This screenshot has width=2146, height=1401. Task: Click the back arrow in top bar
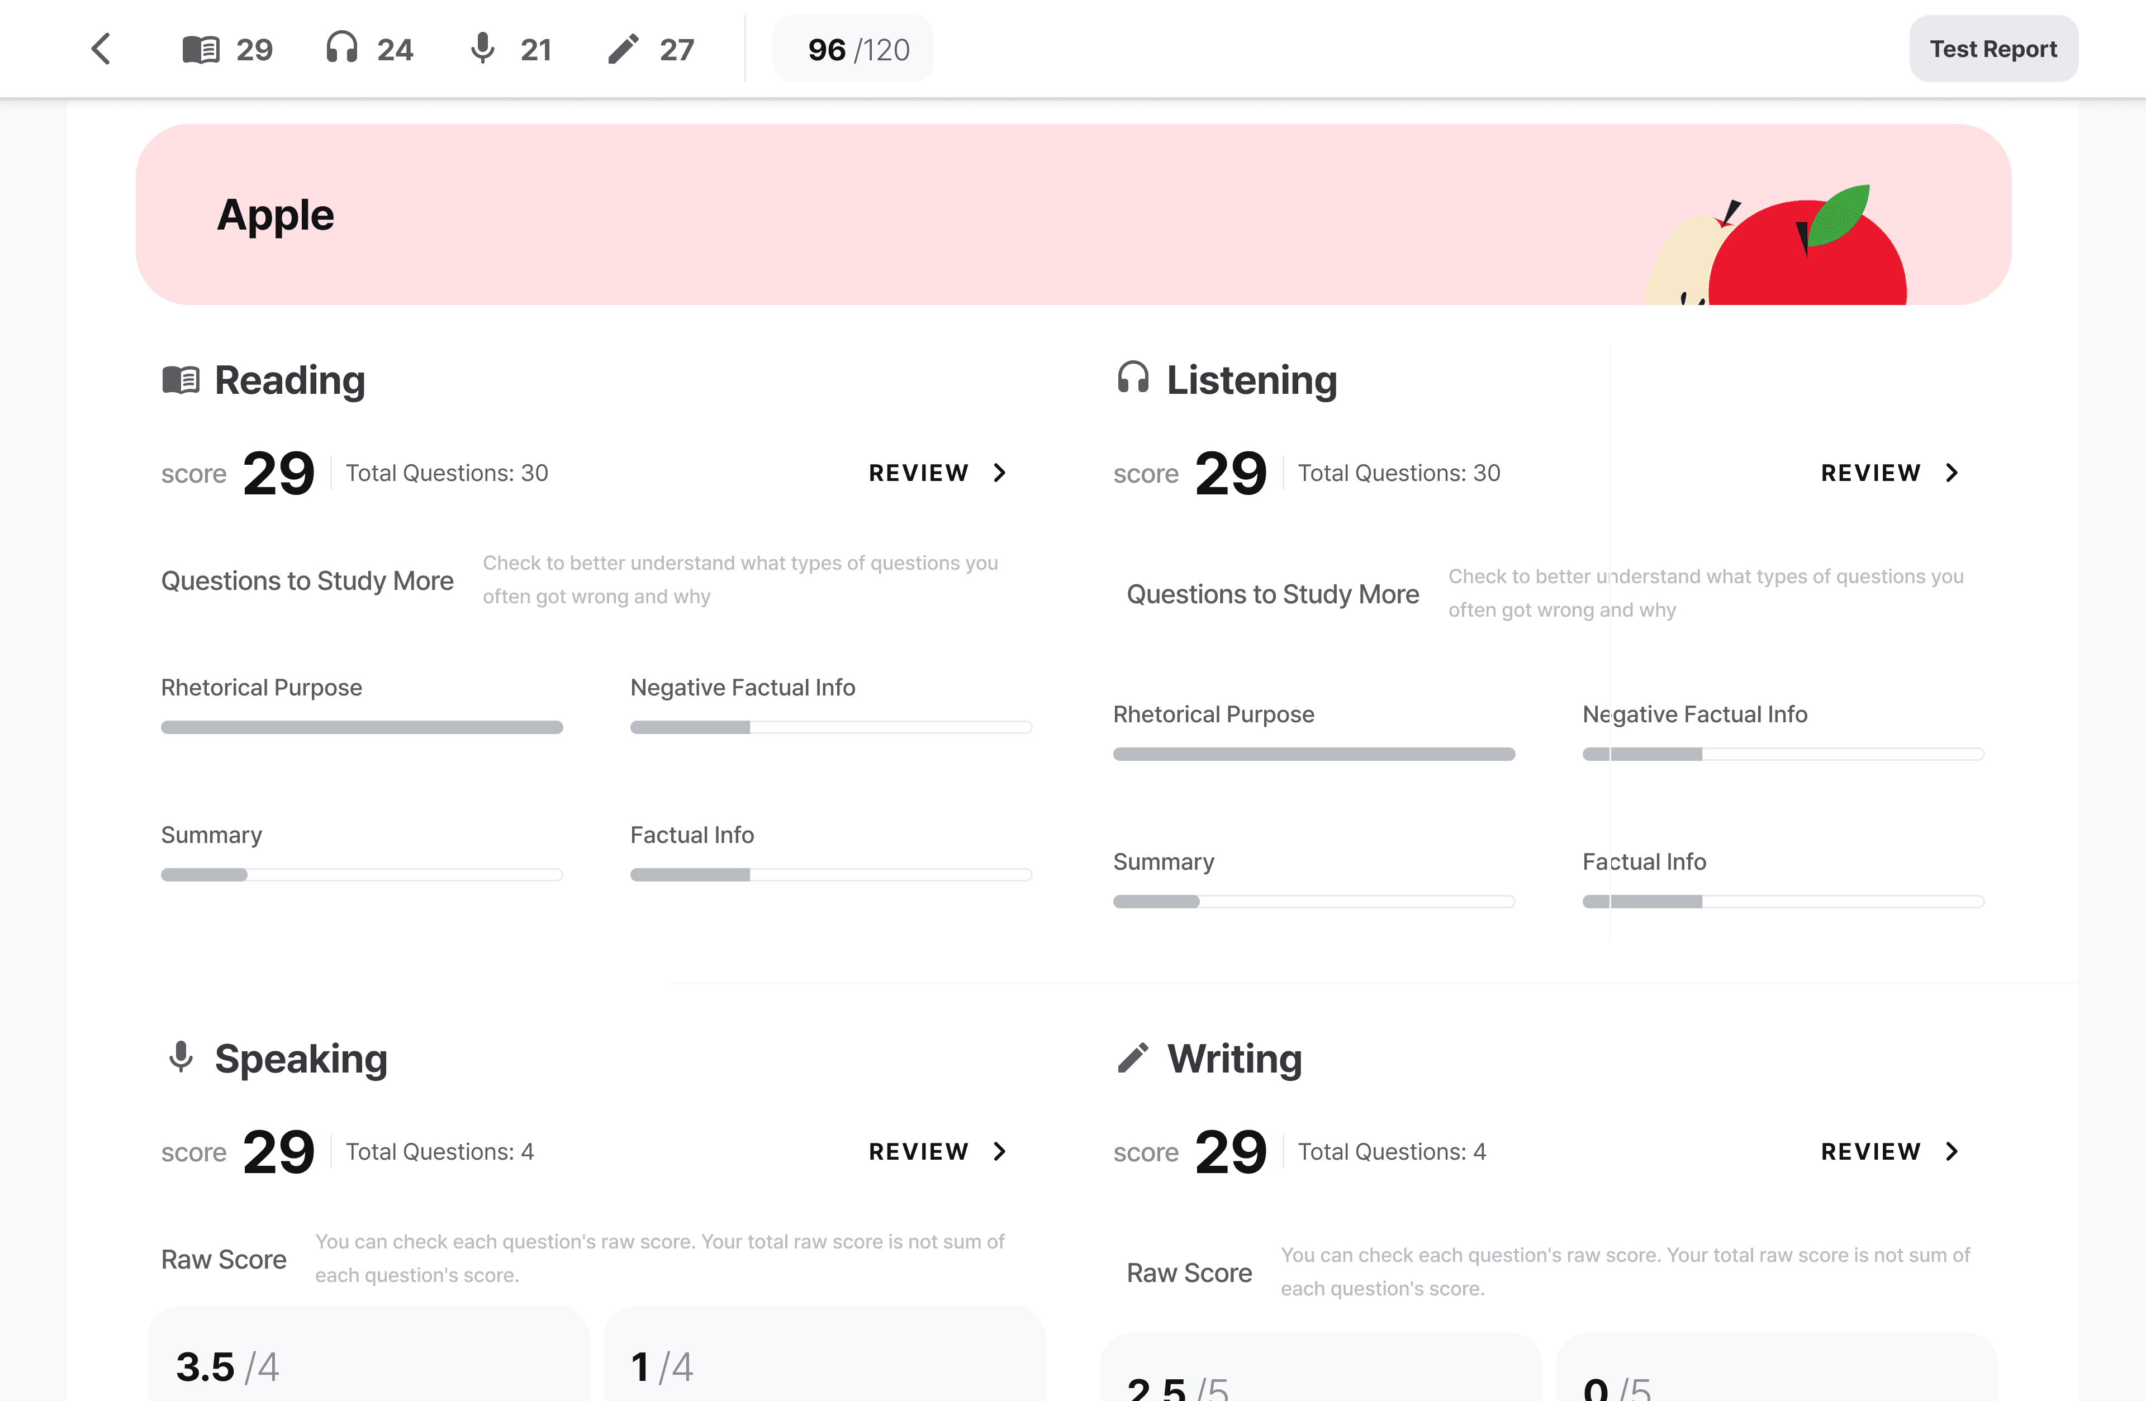(101, 49)
